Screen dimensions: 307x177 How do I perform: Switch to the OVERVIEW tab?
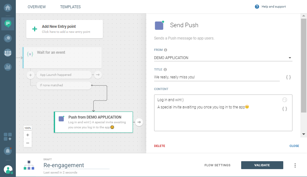(x=37, y=7)
